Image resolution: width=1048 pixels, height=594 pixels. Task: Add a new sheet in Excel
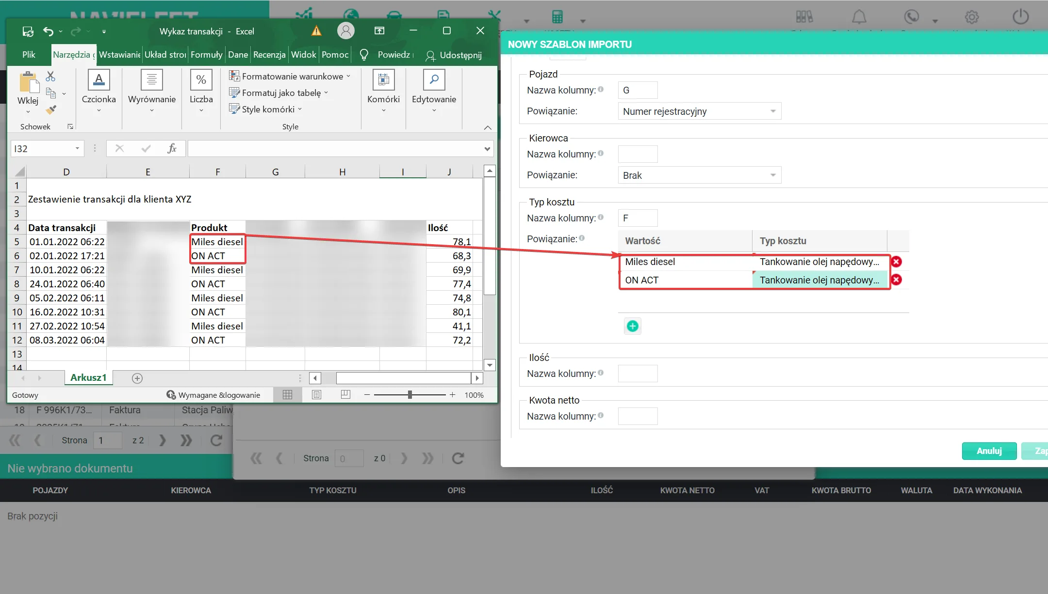click(x=137, y=378)
